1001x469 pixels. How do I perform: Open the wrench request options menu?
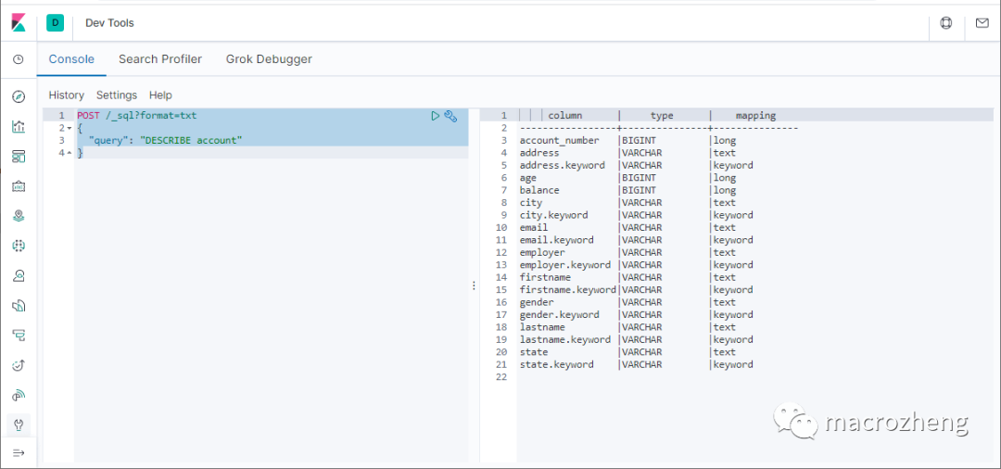click(x=451, y=116)
